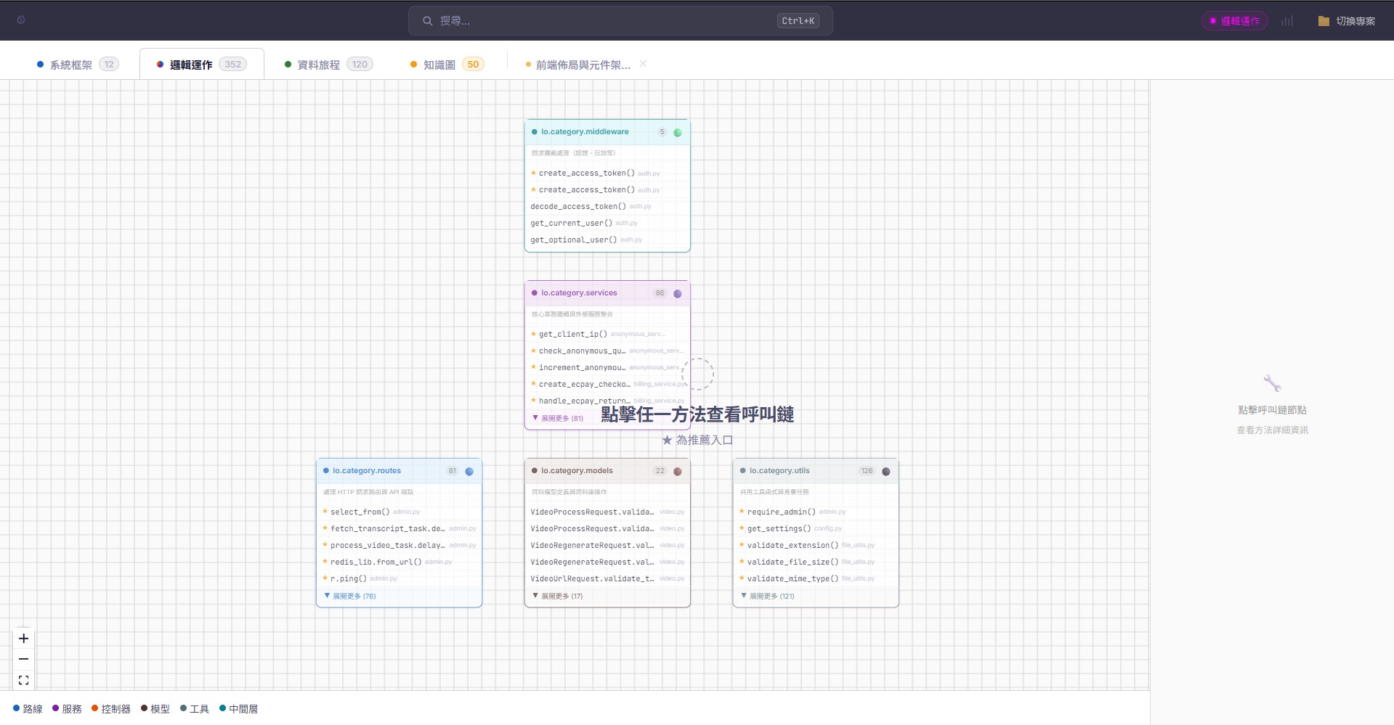Zoom out with the minus control
Image resolution: width=1394 pixels, height=725 pixels.
point(23,658)
